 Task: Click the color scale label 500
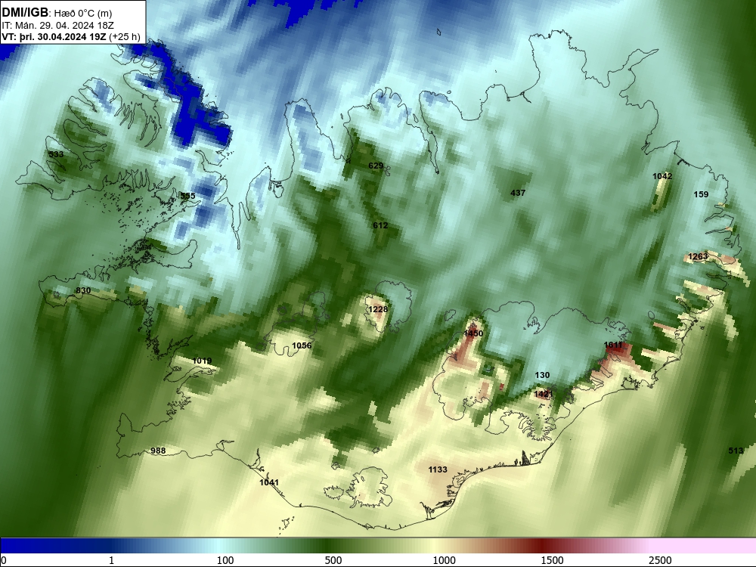pyautogui.click(x=333, y=560)
